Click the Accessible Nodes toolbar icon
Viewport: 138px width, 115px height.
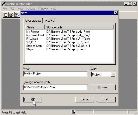pyautogui.click(x=17, y=15)
